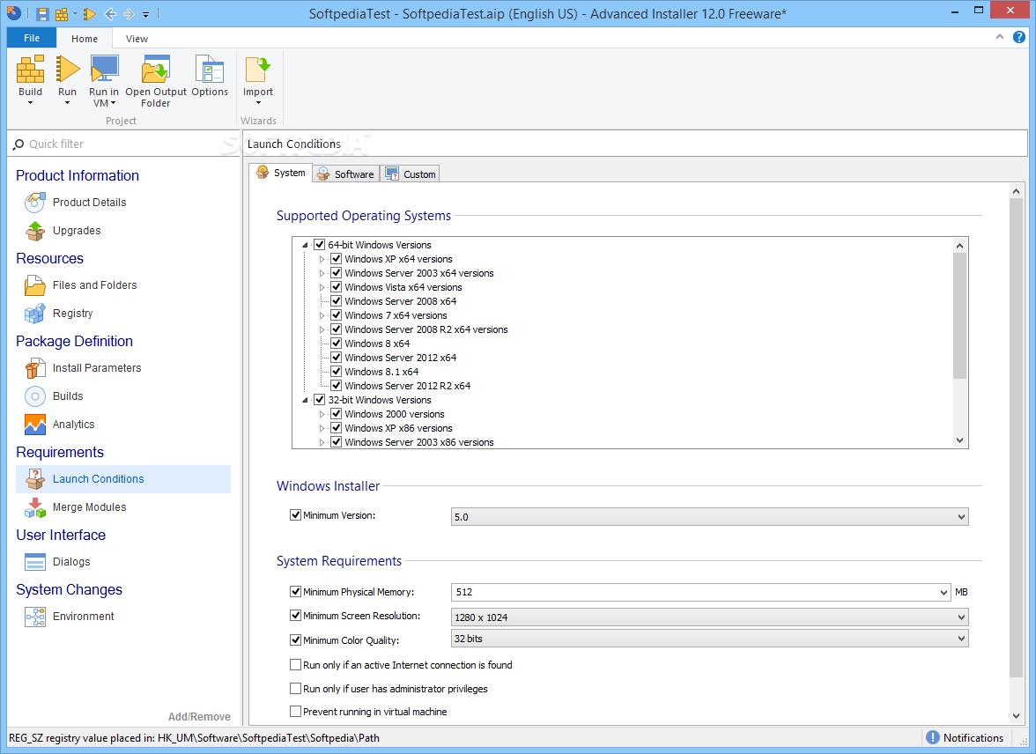
Task: Click the Notifications status bar icon
Action: click(932, 737)
